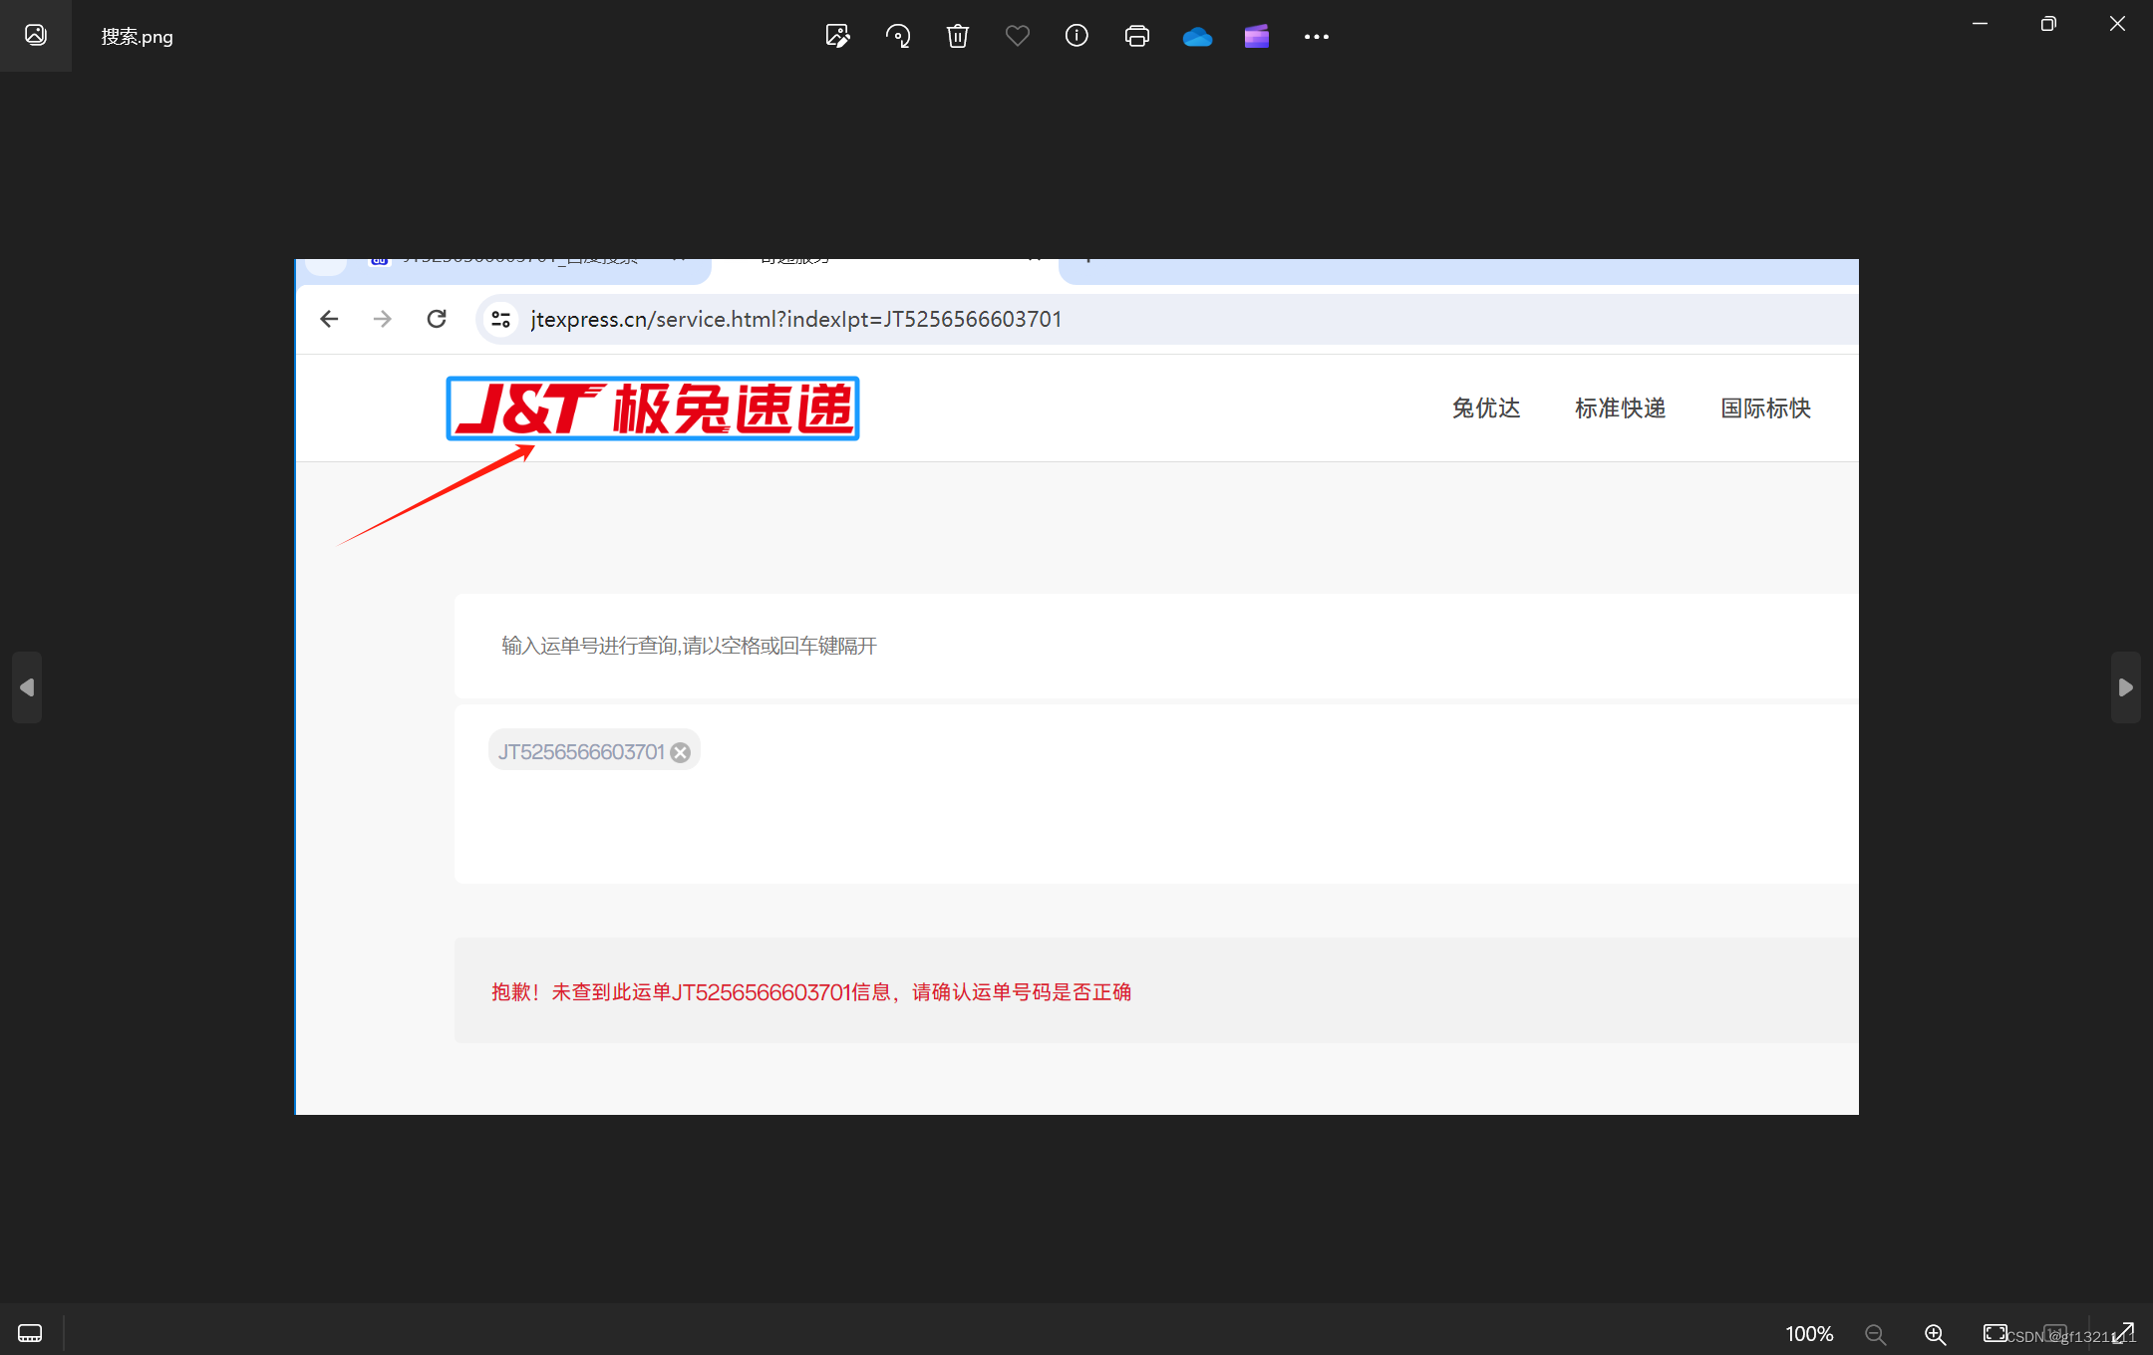Go to the previous photo arrow
The image size is (2153, 1355).
click(x=27, y=687)
